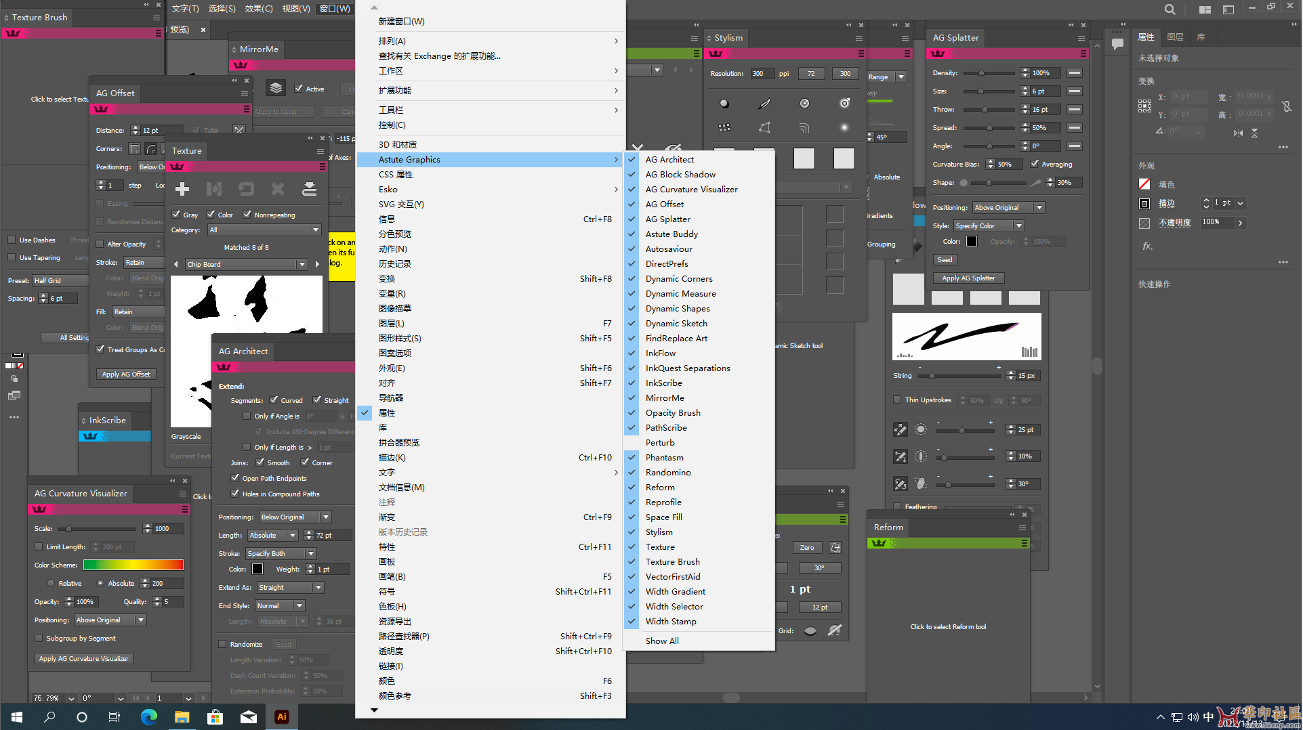The width and height of the screenshot is (1303, 730).
Task: Open End Style Normal dropdown
Action: tap(280, 605)
